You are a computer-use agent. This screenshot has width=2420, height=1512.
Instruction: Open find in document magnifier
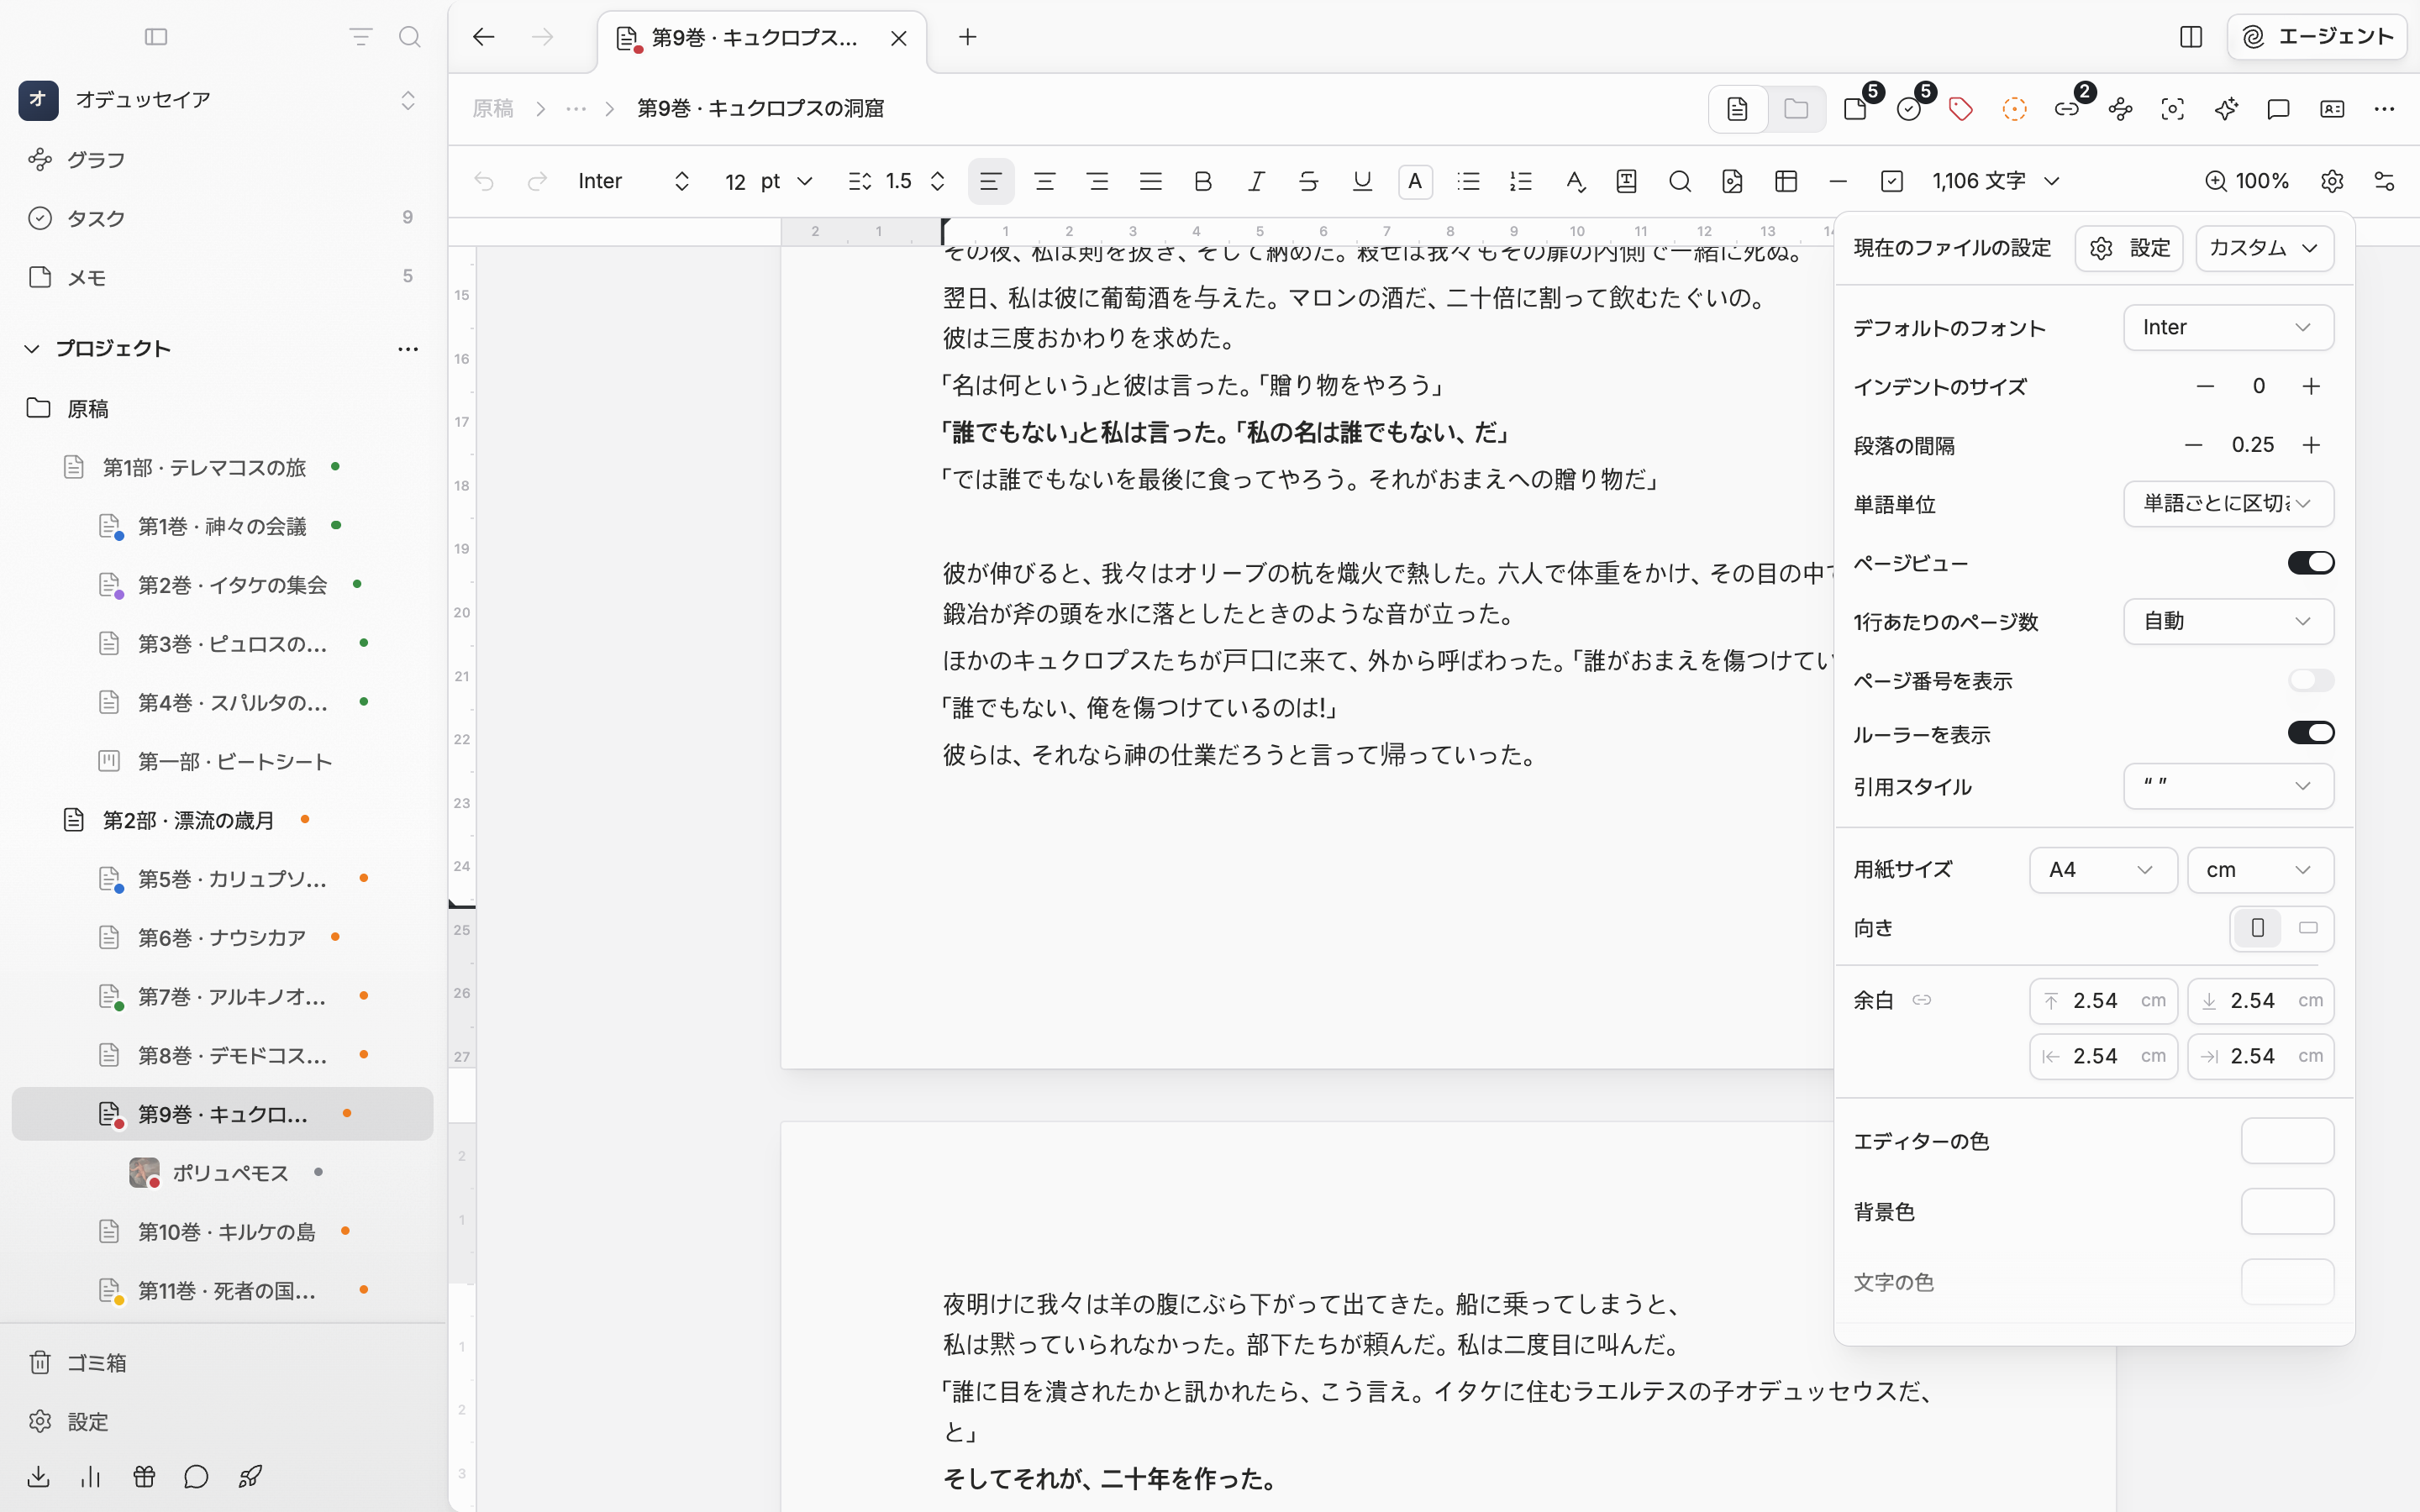click(1680, 181)
